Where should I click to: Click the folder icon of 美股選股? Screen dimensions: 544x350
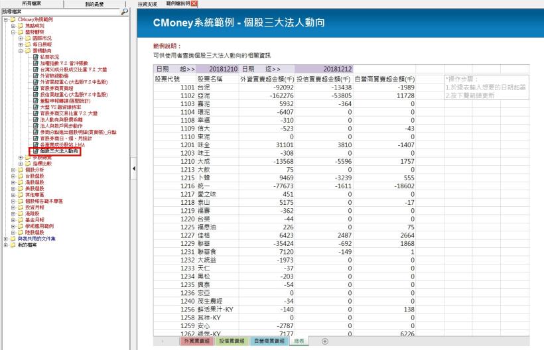pos(21,188)
